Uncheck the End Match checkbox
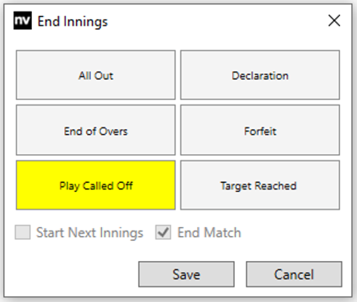The width and height of the screenshot is (357, 302). pyautogui.click(x=163, y=233)
